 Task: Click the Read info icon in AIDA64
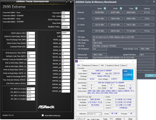pyautogui.click(x=105, y=8)
